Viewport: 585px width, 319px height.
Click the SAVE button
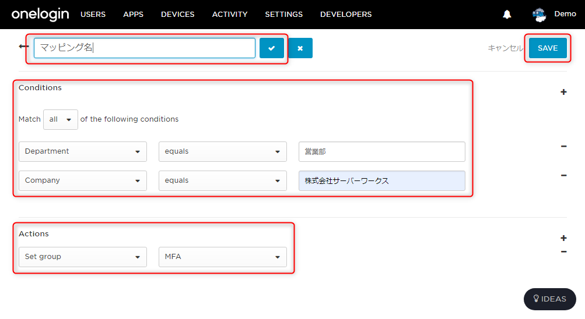(548, 48)
